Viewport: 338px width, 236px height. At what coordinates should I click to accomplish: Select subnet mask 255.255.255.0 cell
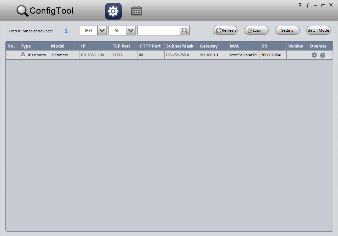point(181,55)
